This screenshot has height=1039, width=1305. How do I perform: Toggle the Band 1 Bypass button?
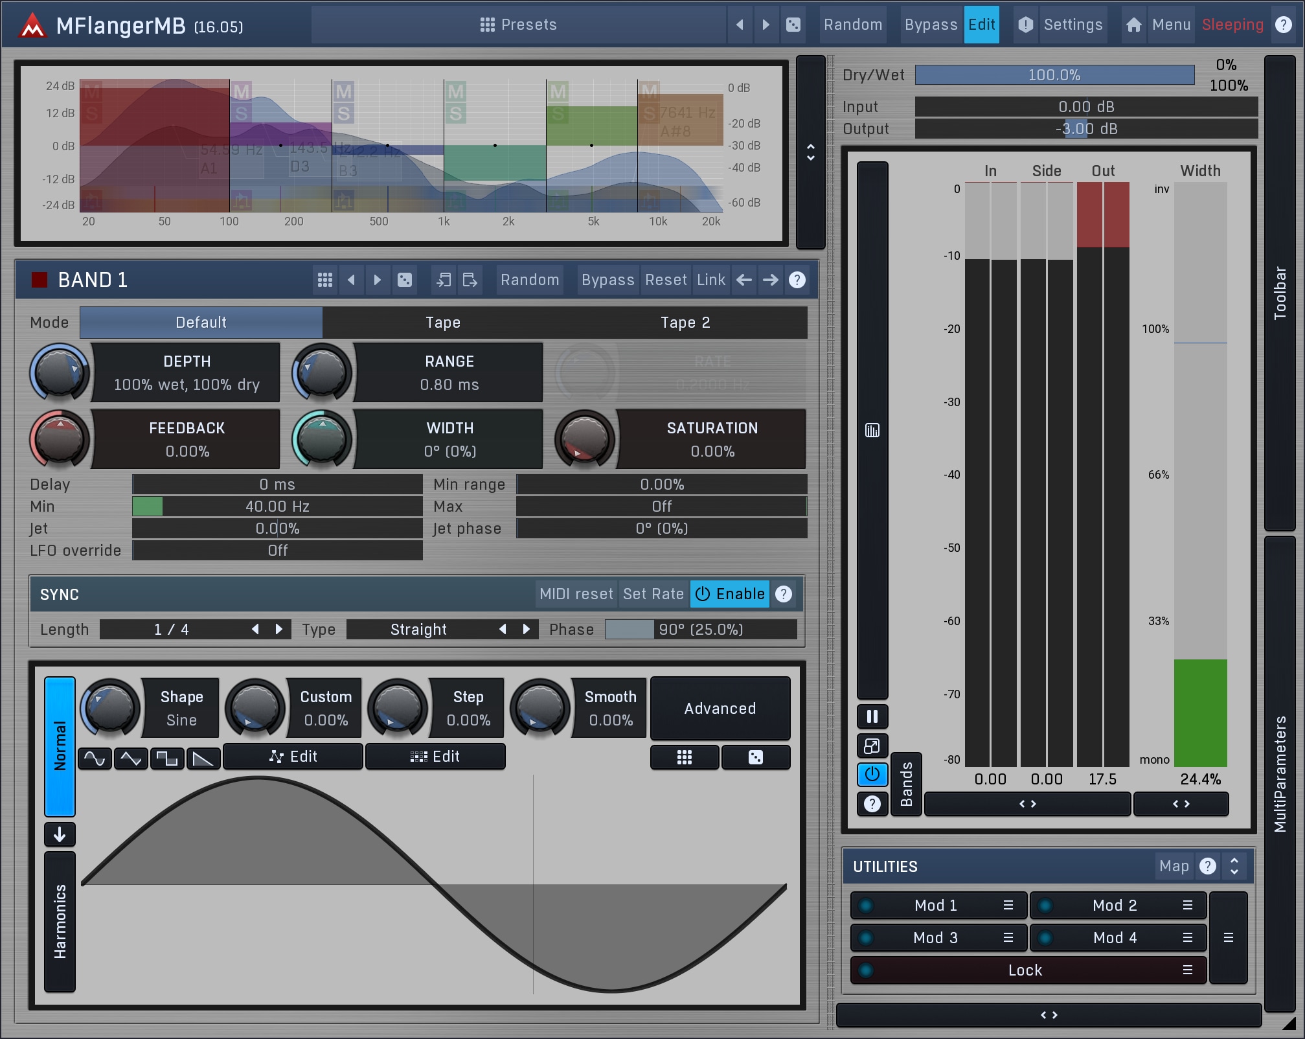coord(607,280)
